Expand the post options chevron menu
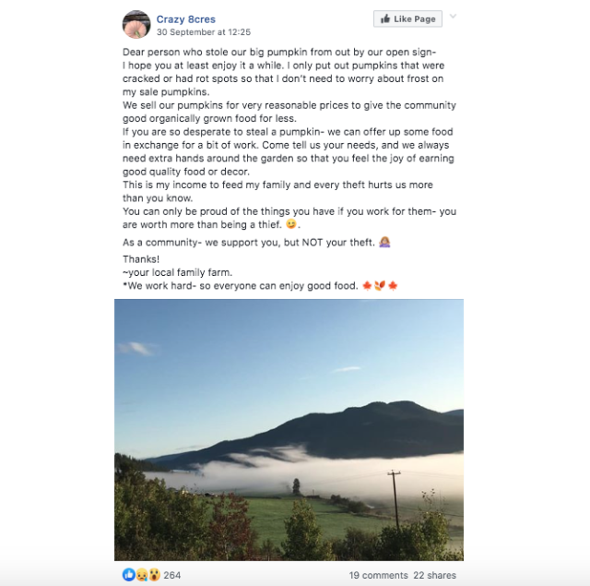 453,17
